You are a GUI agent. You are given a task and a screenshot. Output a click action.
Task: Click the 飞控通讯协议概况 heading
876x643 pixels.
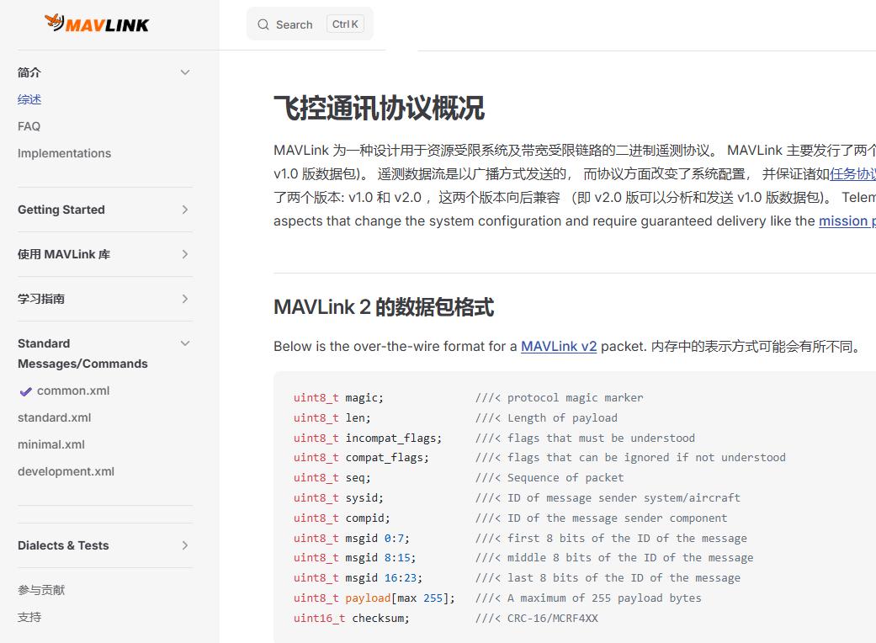click(x=379, y=108)
